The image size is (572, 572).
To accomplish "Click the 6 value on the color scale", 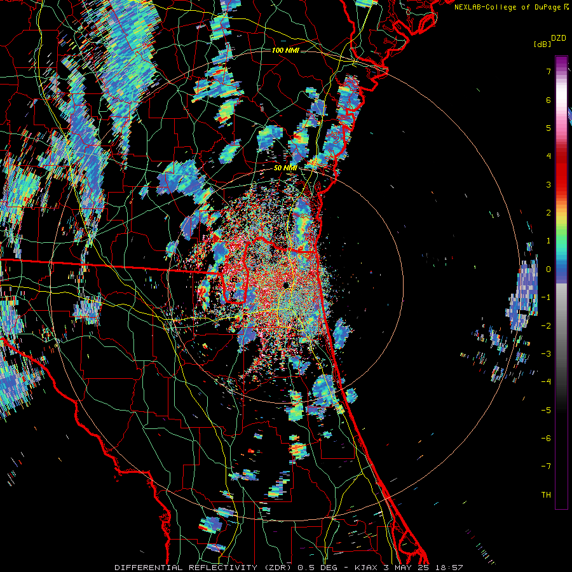I will [x=548, y=100].
